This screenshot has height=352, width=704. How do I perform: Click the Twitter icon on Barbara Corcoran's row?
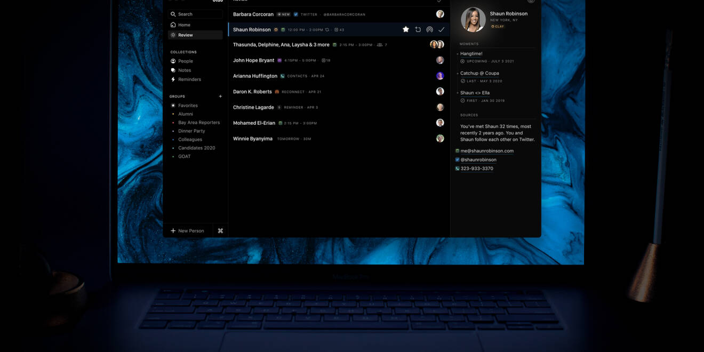[x=295, y=14]
